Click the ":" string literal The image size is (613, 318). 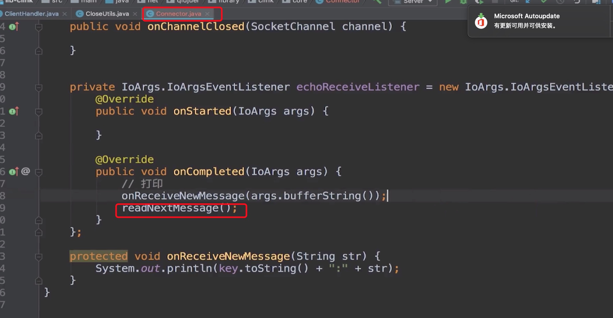338,268
